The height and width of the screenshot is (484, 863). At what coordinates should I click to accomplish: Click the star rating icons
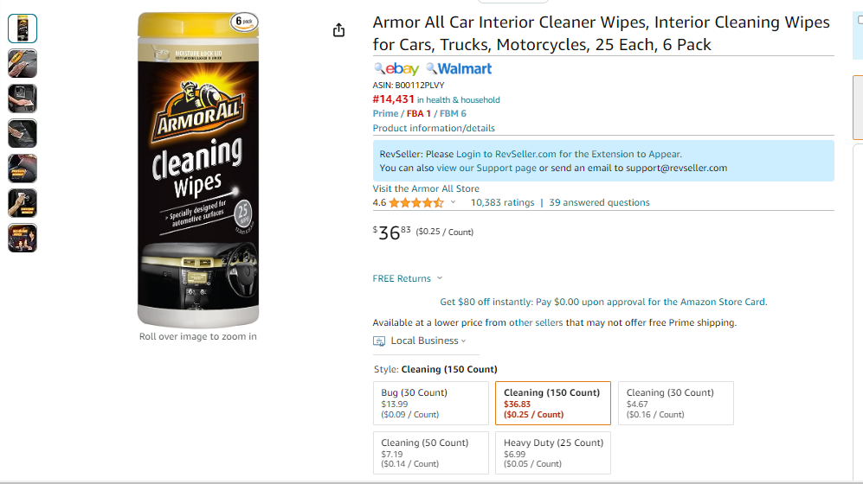[x=416, y=203]
